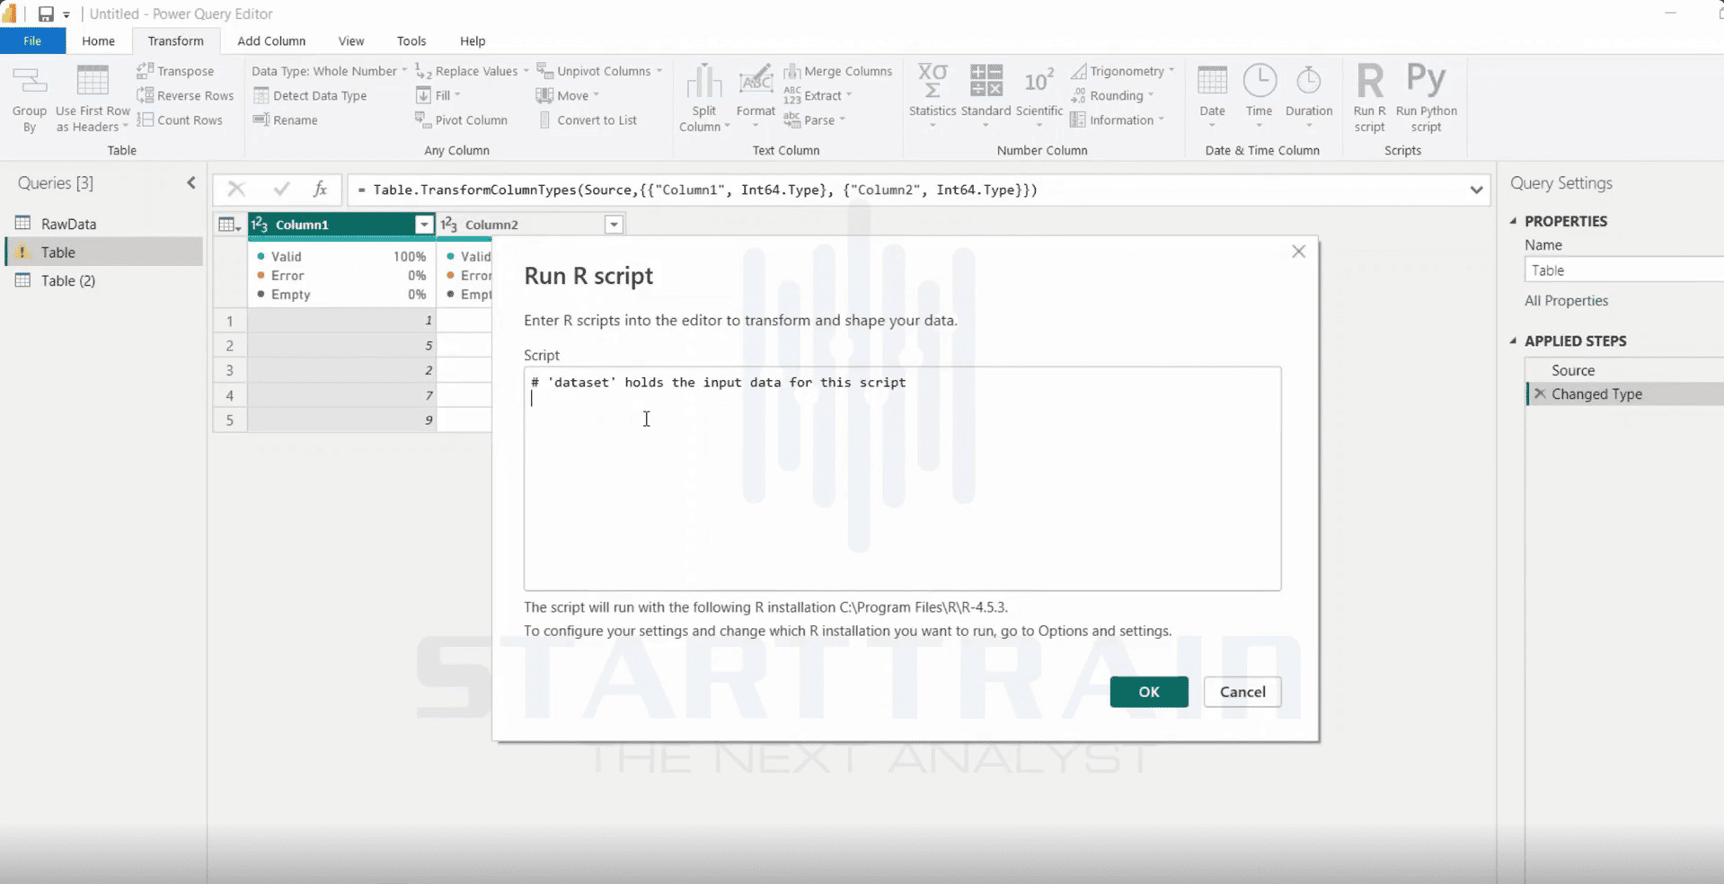The image size is (1724, 884).
Task: Close the Run R script dialog
Action: coord(1298,252)
